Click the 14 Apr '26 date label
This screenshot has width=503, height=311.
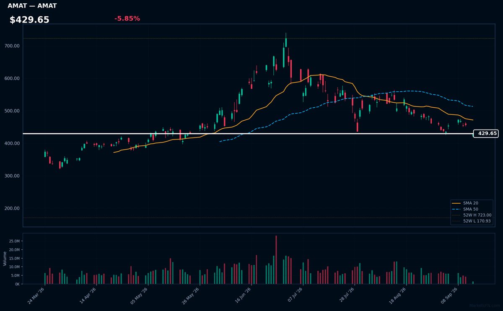tap(88, 296)
